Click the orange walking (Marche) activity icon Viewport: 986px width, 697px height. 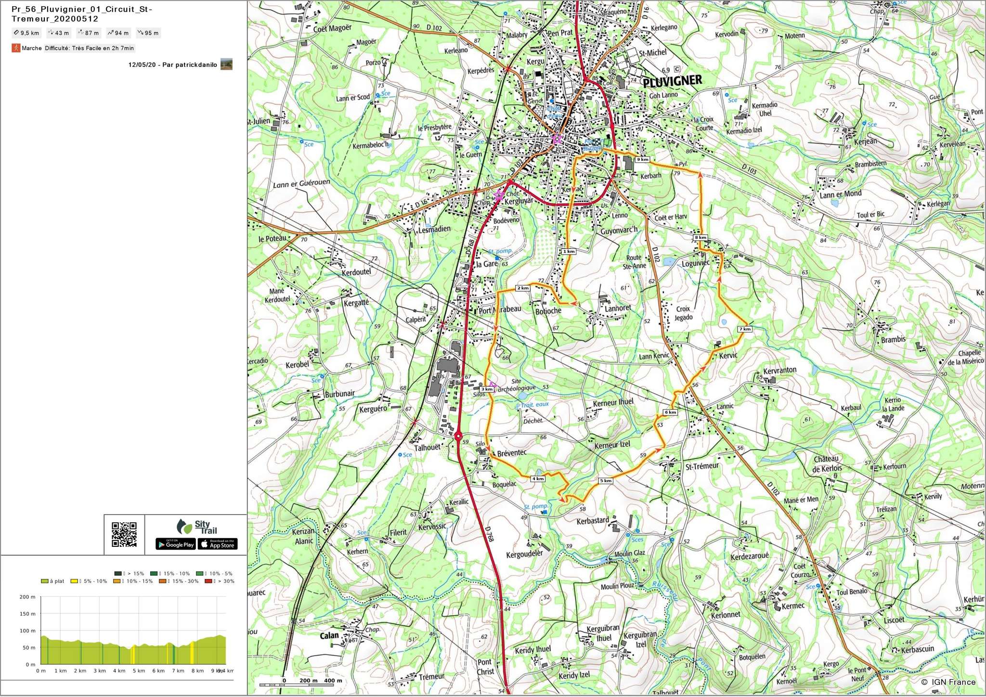tap(16, 48)
